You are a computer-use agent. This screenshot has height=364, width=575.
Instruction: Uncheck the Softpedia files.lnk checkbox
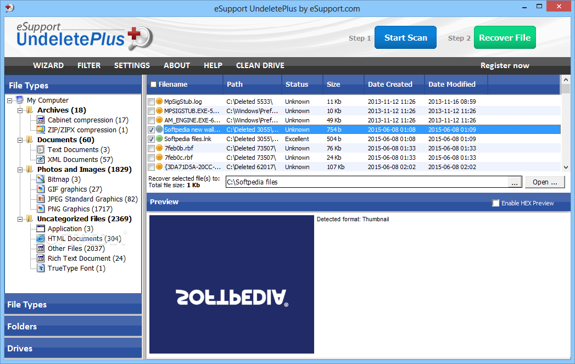pos(151,139)
